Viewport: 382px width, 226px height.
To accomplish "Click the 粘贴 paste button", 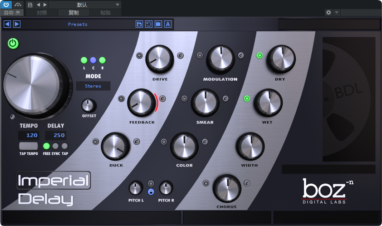I will [106, 12].
